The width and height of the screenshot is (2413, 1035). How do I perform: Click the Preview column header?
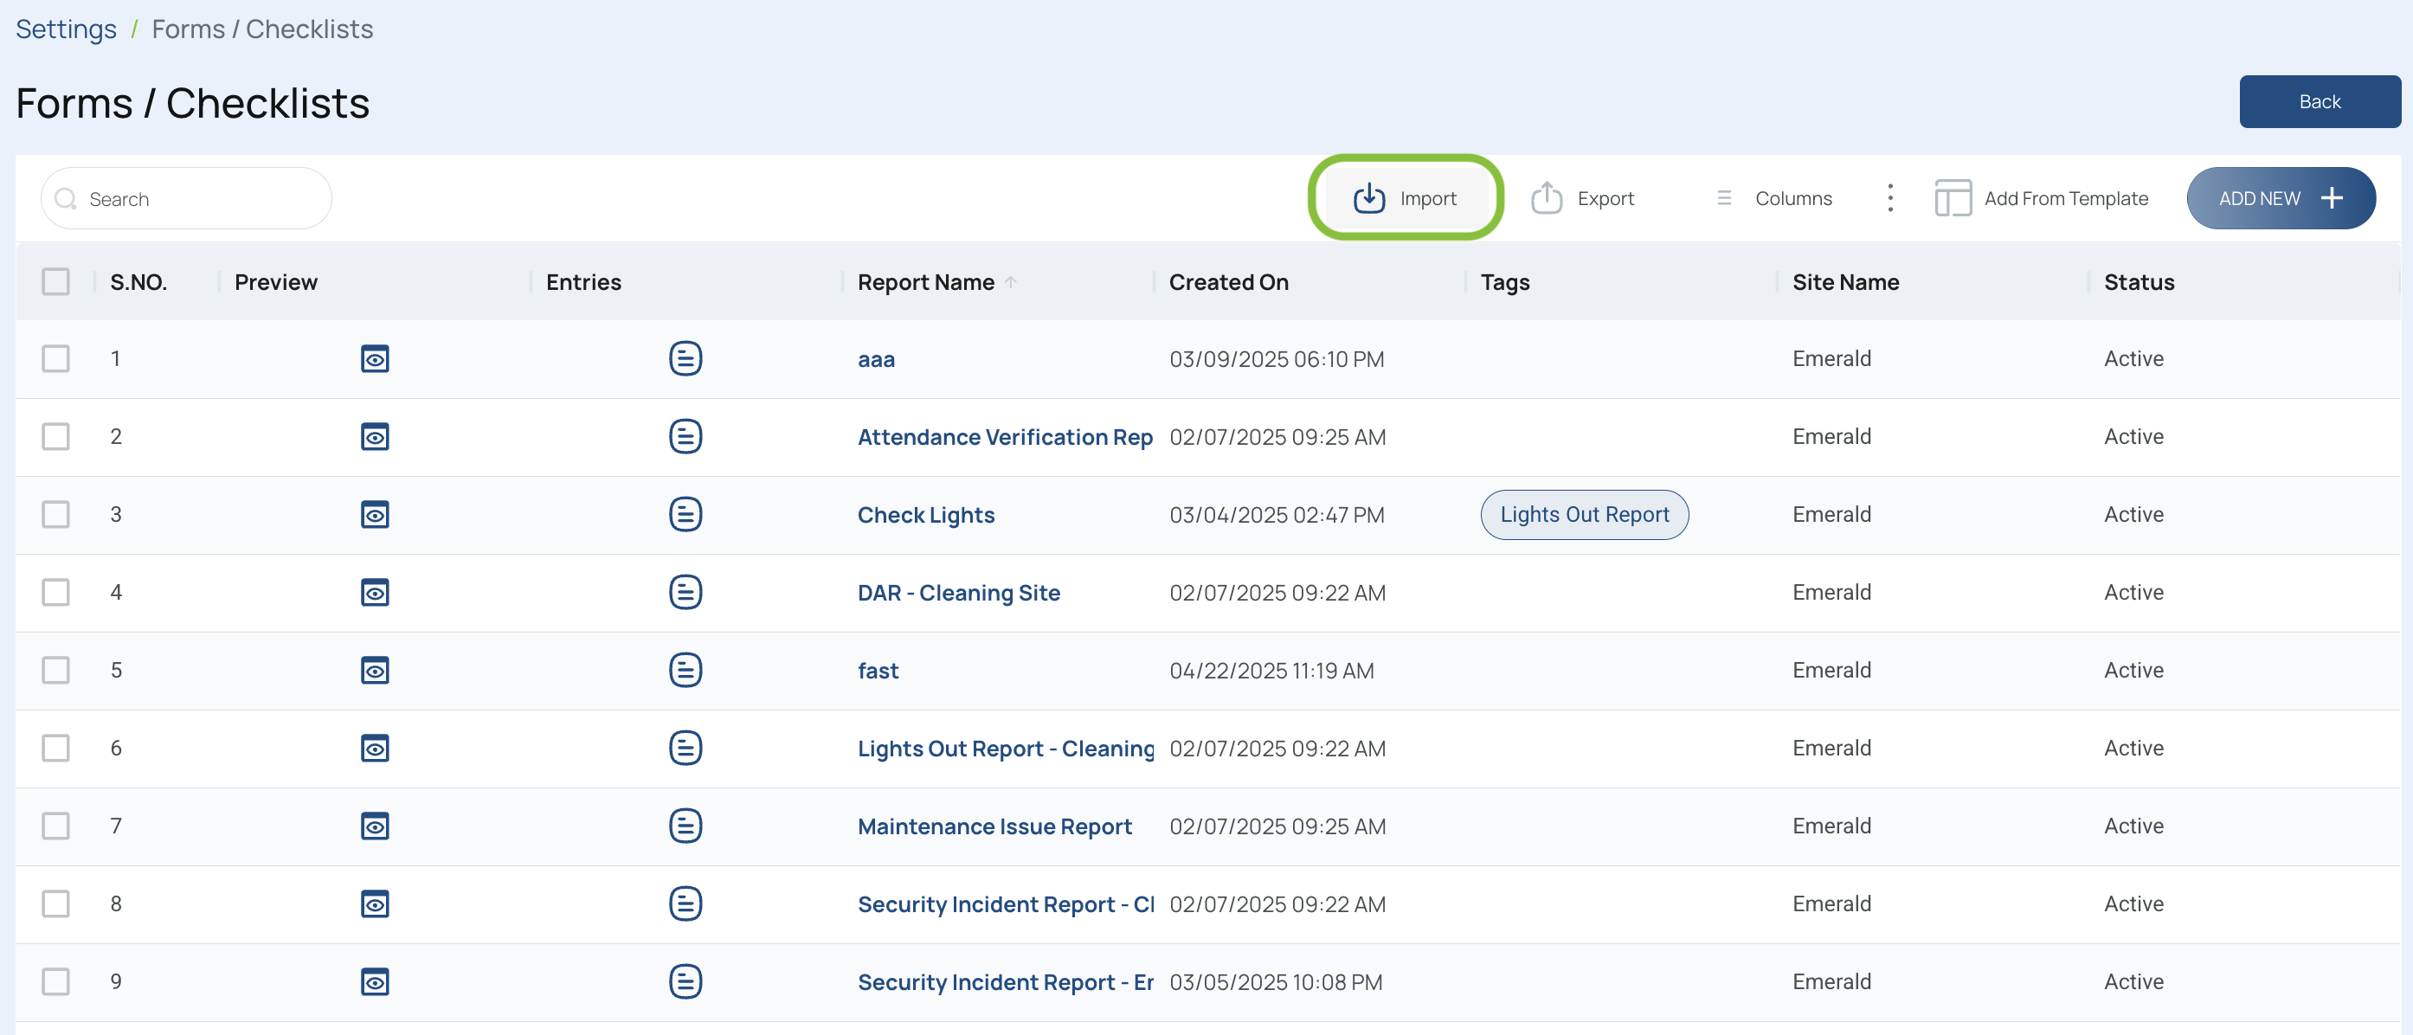[275, 282]
